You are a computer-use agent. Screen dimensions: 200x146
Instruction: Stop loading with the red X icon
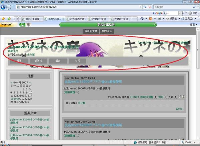tap(149, 7)
